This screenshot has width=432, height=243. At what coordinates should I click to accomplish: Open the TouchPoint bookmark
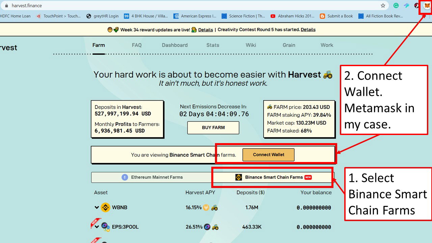[x=58, y=16]
